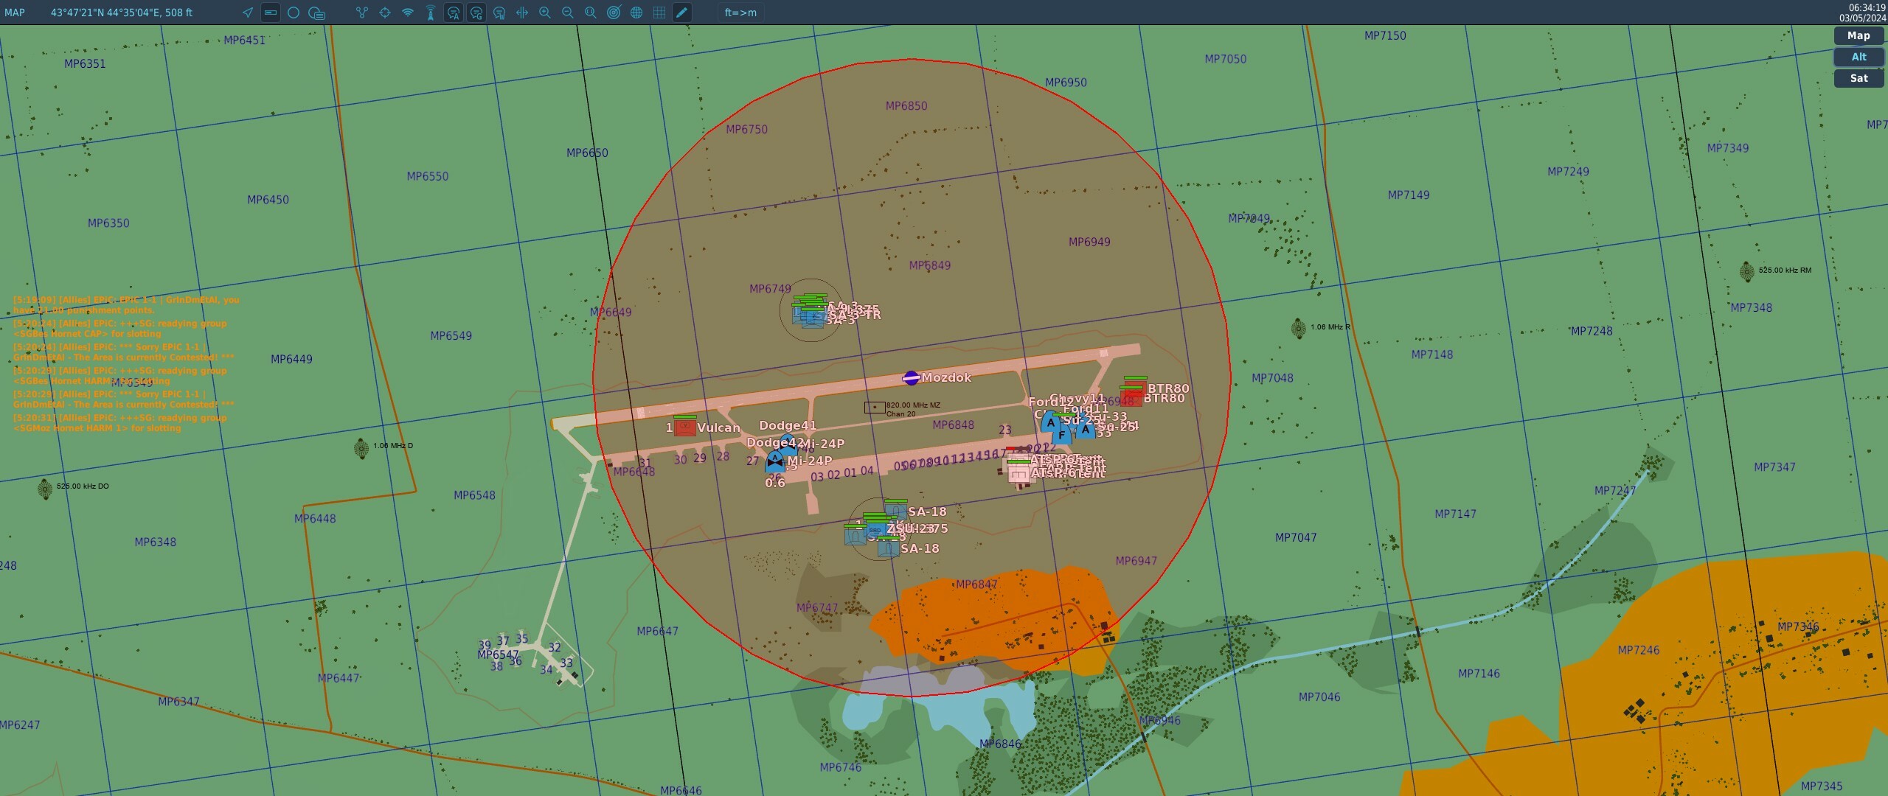Click the MP6547 grid label near shelters
Viewport: 1888px width, 796px height.
pos(499,654)
